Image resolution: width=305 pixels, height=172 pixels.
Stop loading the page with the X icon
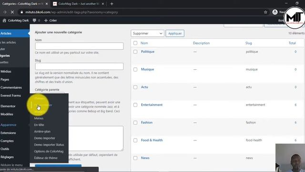pyautogui.click(x=12, y=12)
